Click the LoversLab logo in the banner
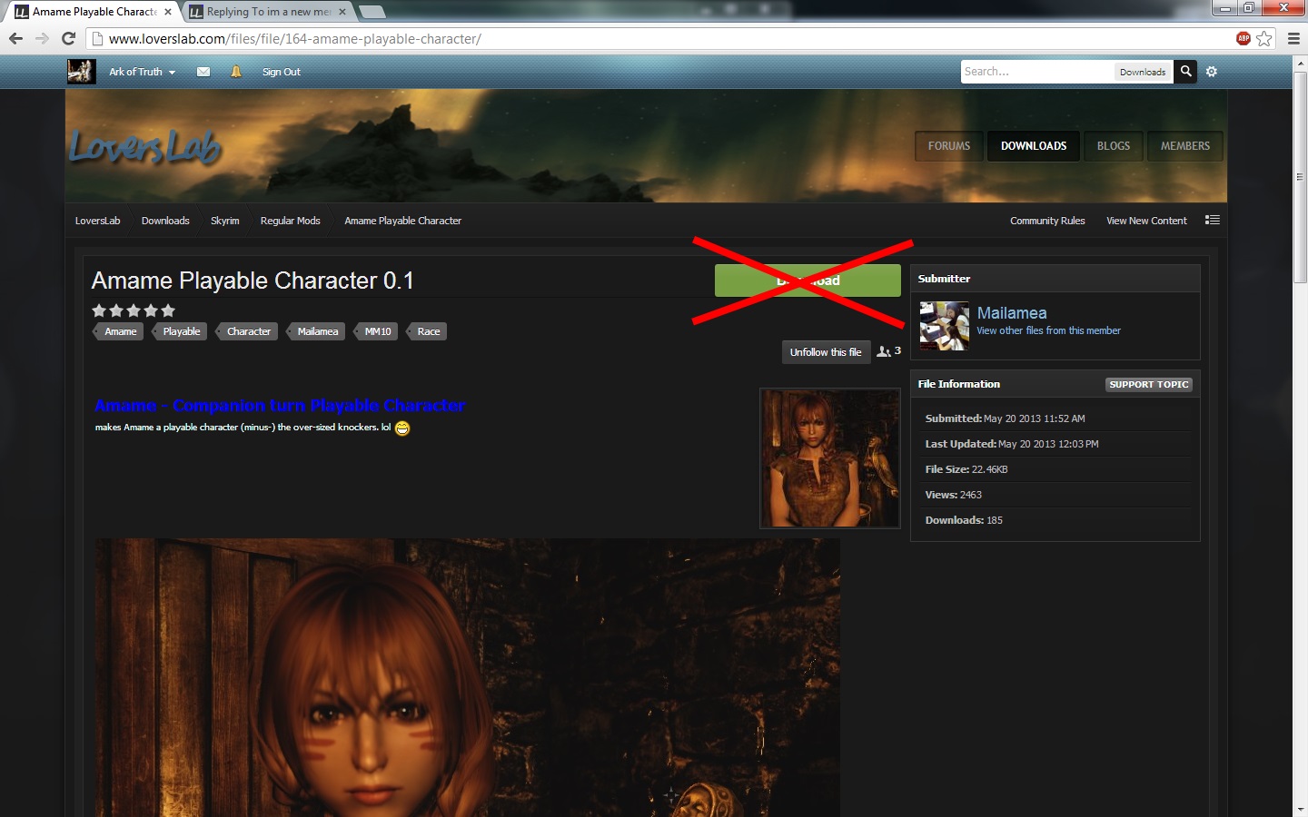This screenshot has height=817, width=1308. (x=145, y=147)
